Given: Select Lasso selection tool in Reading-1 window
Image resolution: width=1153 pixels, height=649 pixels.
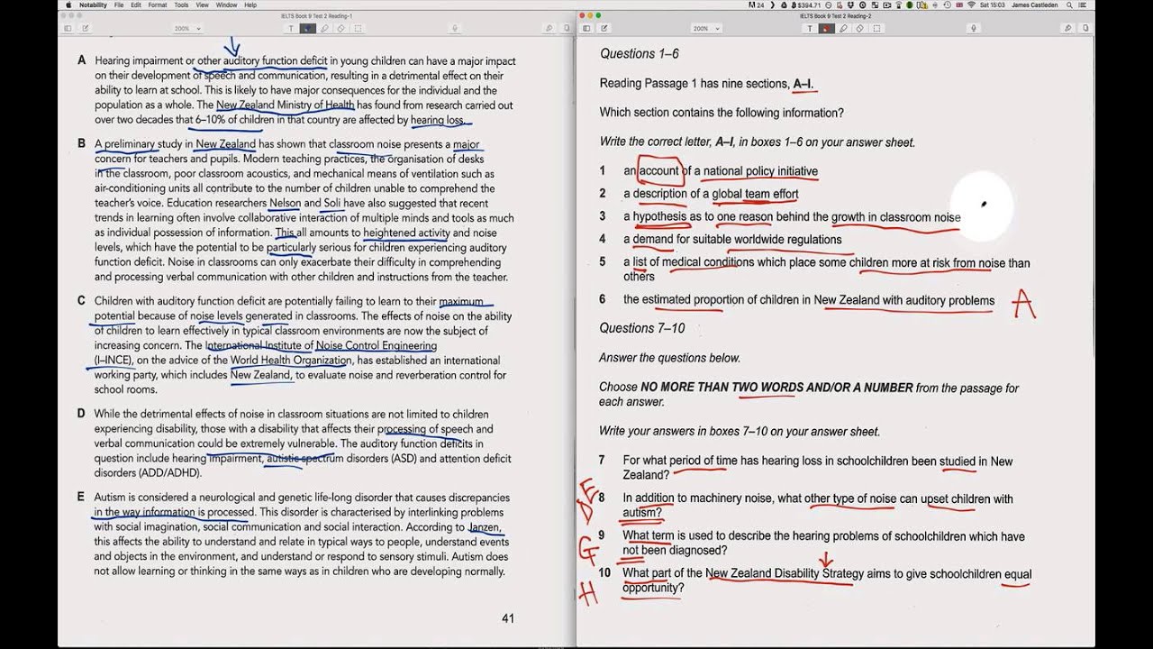Looking at the screenshot, I should tap(358, 28).
